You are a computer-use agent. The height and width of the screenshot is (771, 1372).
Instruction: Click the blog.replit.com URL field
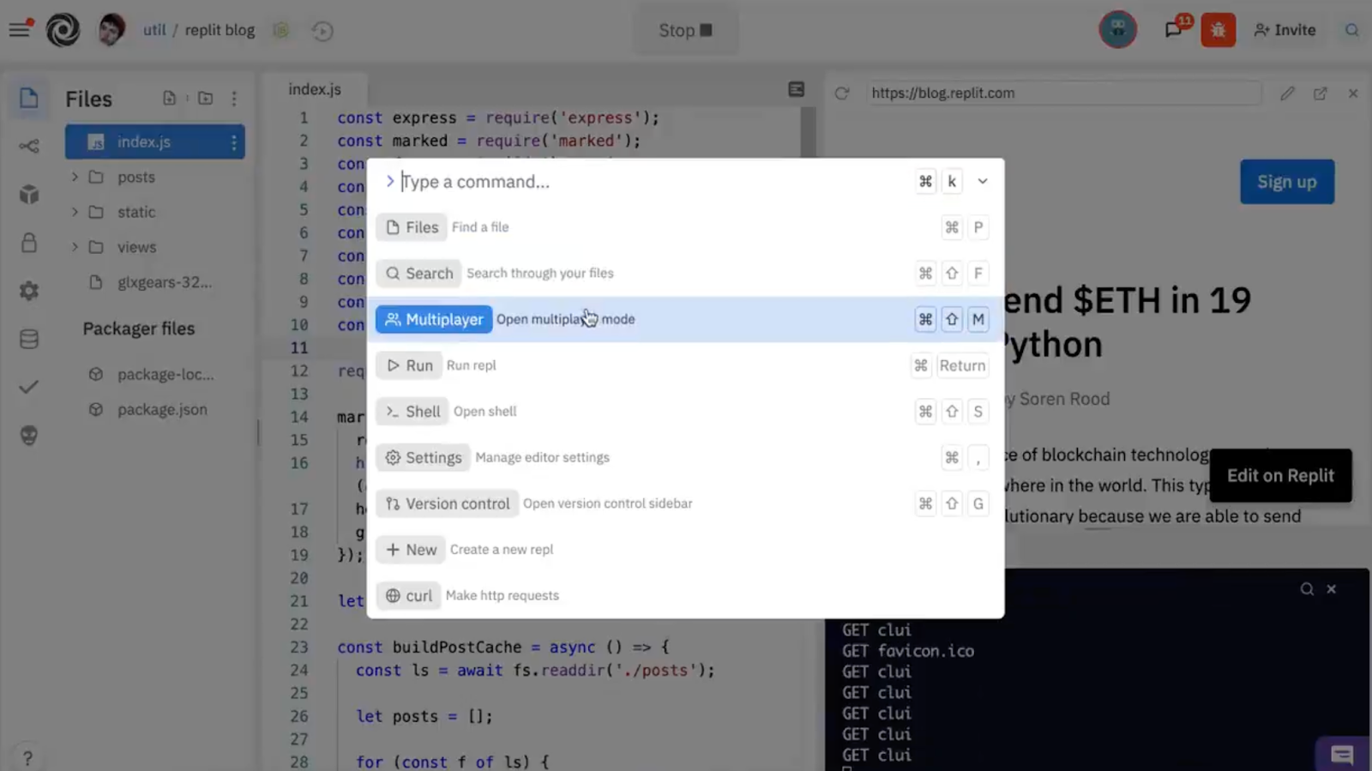coord(1062,93)
